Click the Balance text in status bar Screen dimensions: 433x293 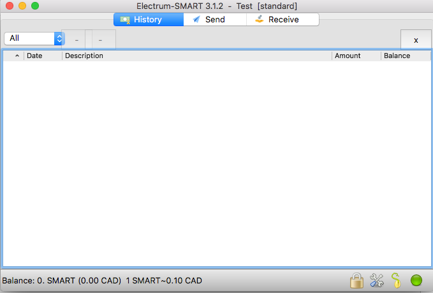pos(102,281)
